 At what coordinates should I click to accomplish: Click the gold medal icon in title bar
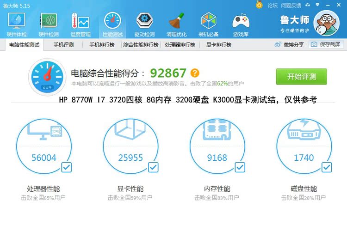tap(259, 5)
